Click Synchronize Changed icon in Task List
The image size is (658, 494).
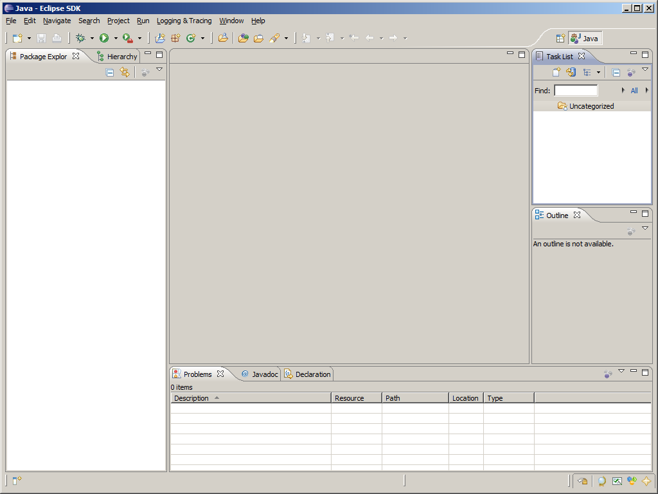pyautogui.click(x=571, y=73)
